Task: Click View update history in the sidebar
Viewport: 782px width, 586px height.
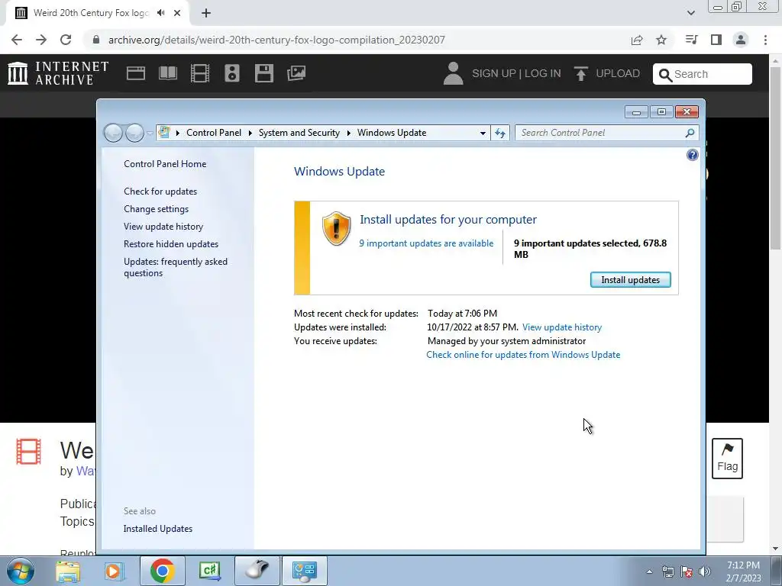Action: (163, 226)
